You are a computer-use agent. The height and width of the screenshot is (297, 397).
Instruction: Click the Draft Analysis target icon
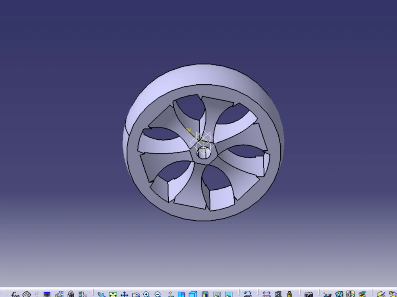pyautogui.click(x=351, y=295)
